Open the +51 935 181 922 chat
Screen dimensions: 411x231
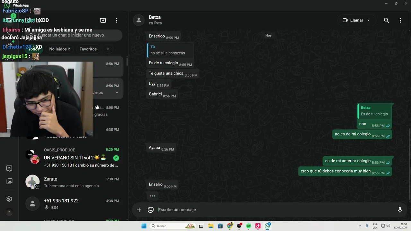73,204
